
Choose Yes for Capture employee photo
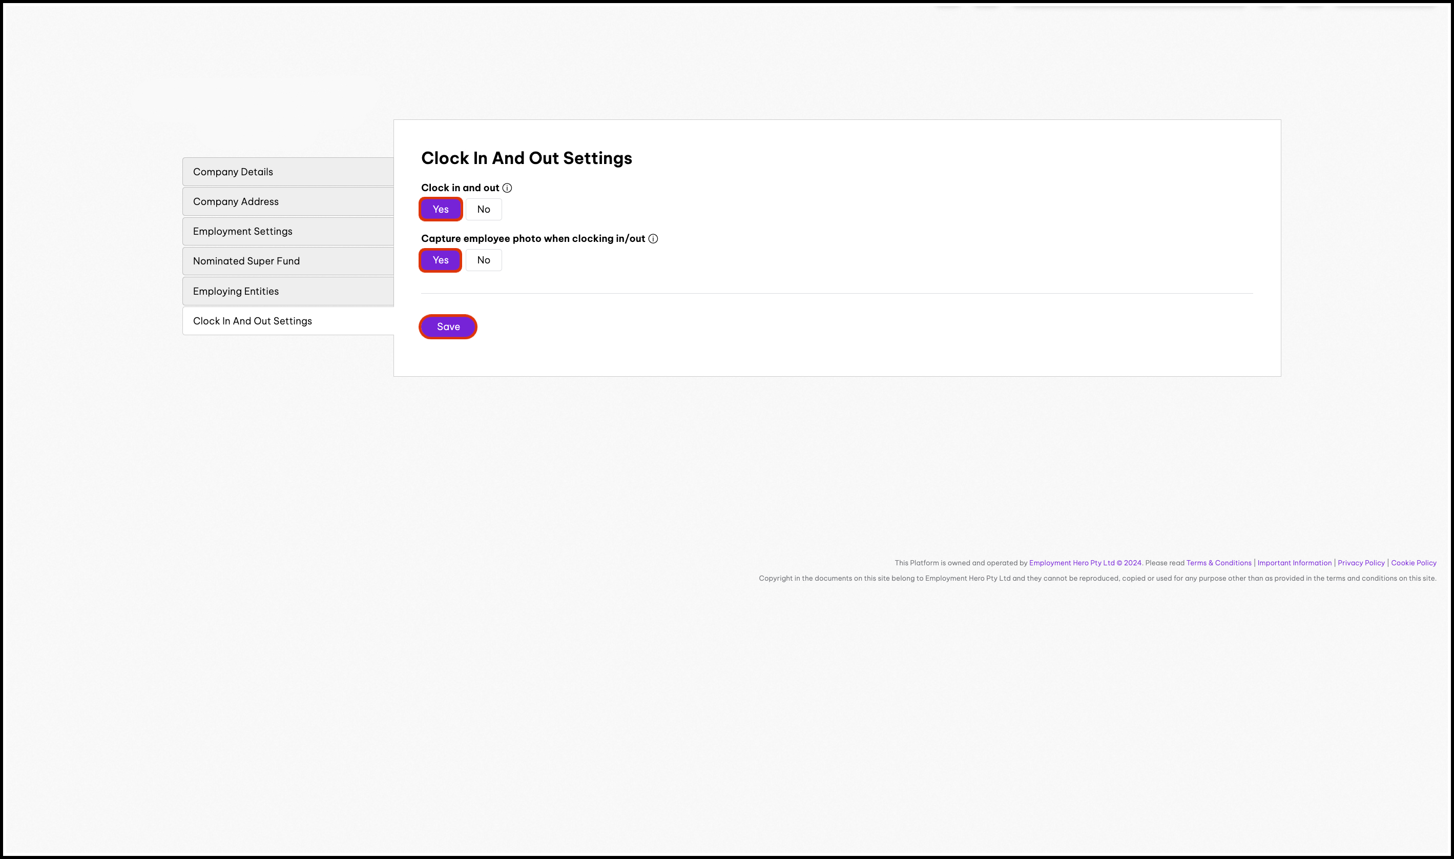[440, 260]
